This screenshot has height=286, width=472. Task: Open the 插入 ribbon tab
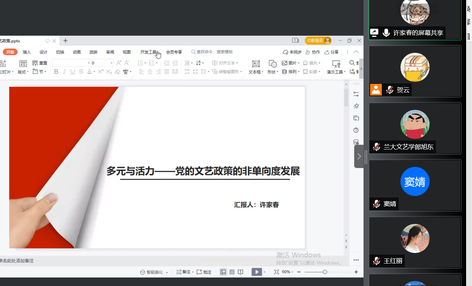pyautogui.click(x=27, y=52)
